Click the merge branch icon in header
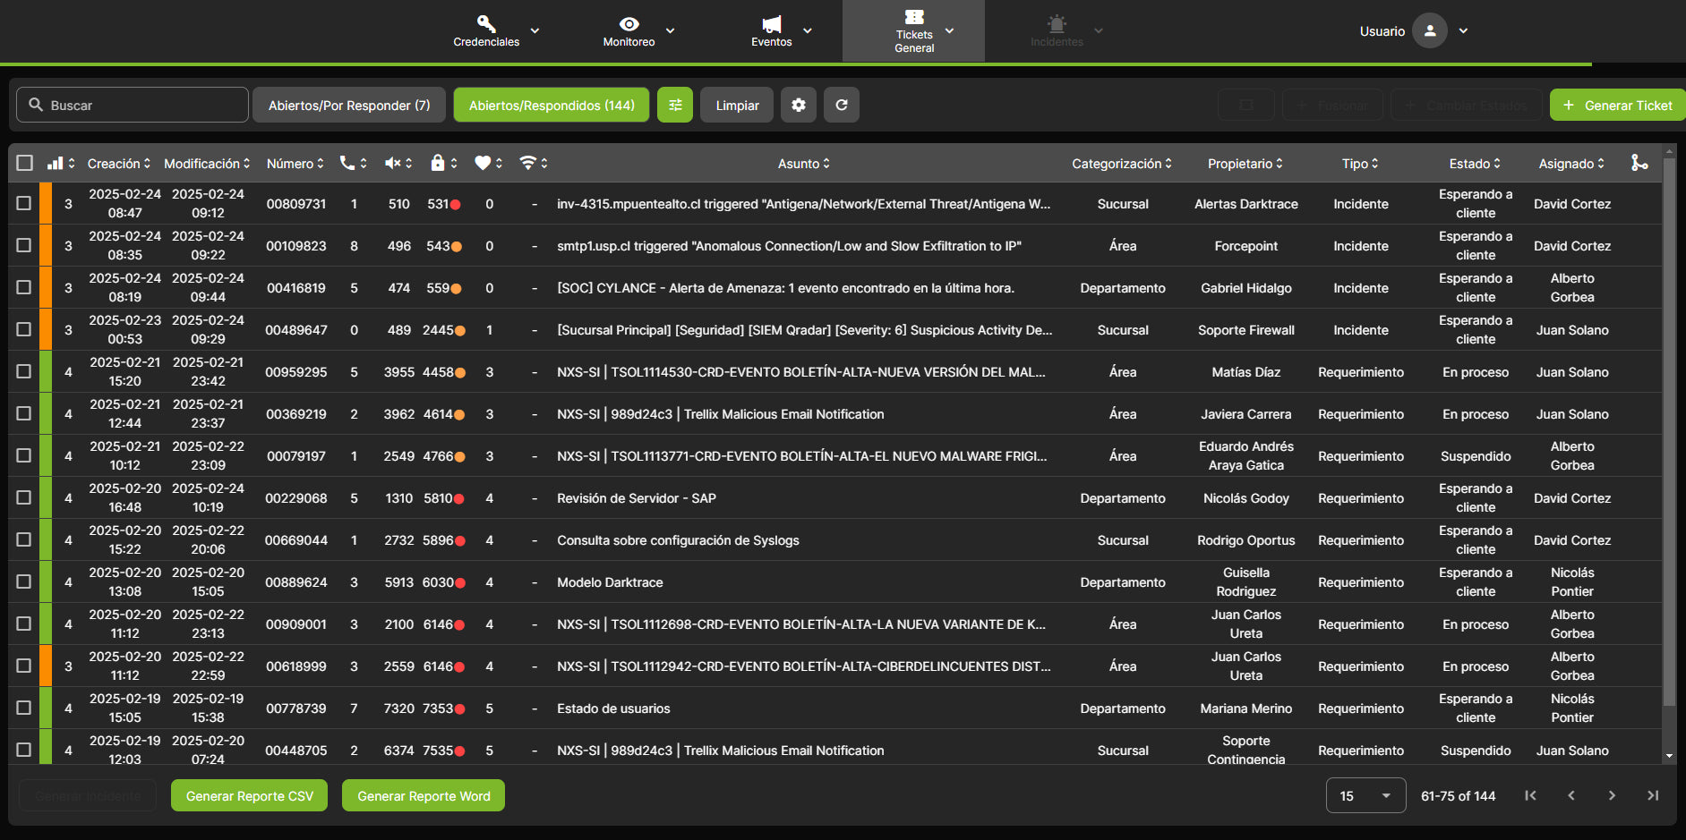This screenshot has width=1686, height=840. (1639, 163)
